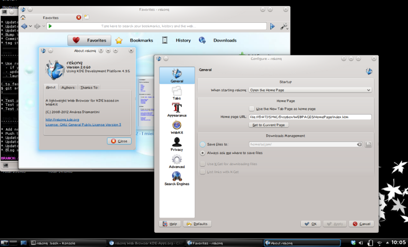Image resolution: width=408 pixels, height=247 pixels.
Task: Click the 10:05 clock in panel
Action: (x=398, y=242)
